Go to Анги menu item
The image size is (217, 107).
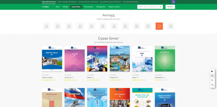point(58,7)
